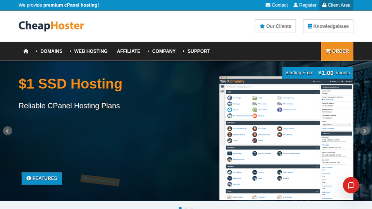Viewport: 372px width, 209px height.
Task: Advance to next slide with right arrow
Action: (x=365, y=131)
